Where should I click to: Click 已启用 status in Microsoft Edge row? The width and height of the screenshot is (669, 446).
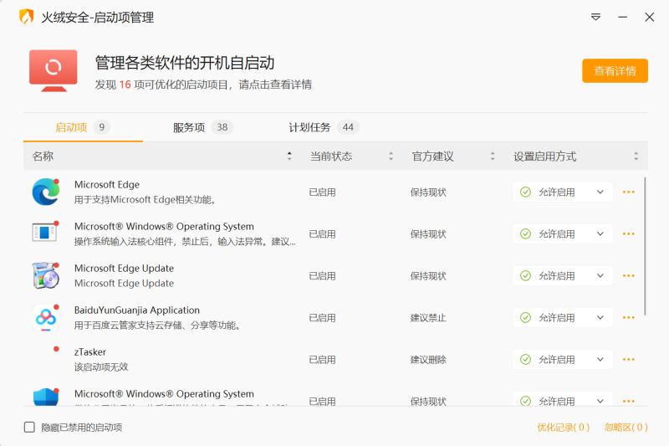[322, 192]
